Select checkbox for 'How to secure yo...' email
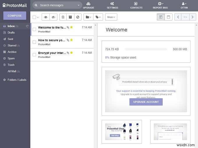The height and width of the screenshot is (148, 198). pos(34,42)
